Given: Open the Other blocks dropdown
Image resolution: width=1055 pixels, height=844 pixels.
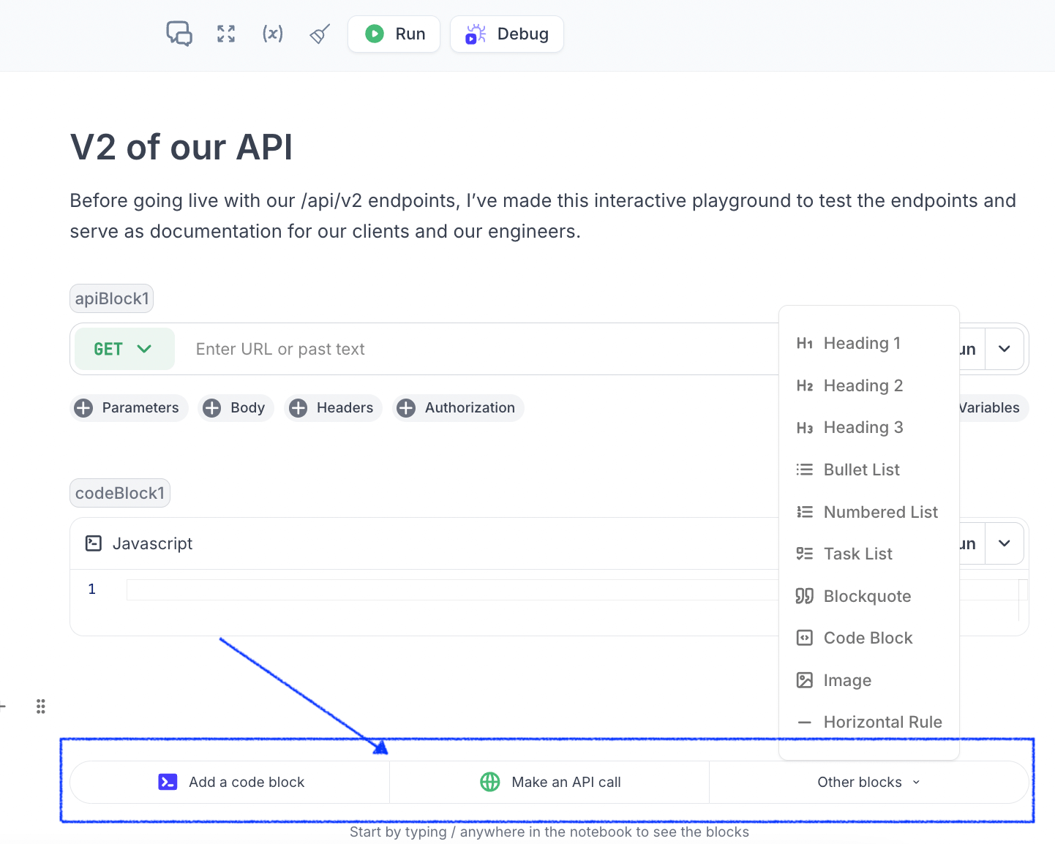Looking at the screenshot, I should tap(868, 782).
